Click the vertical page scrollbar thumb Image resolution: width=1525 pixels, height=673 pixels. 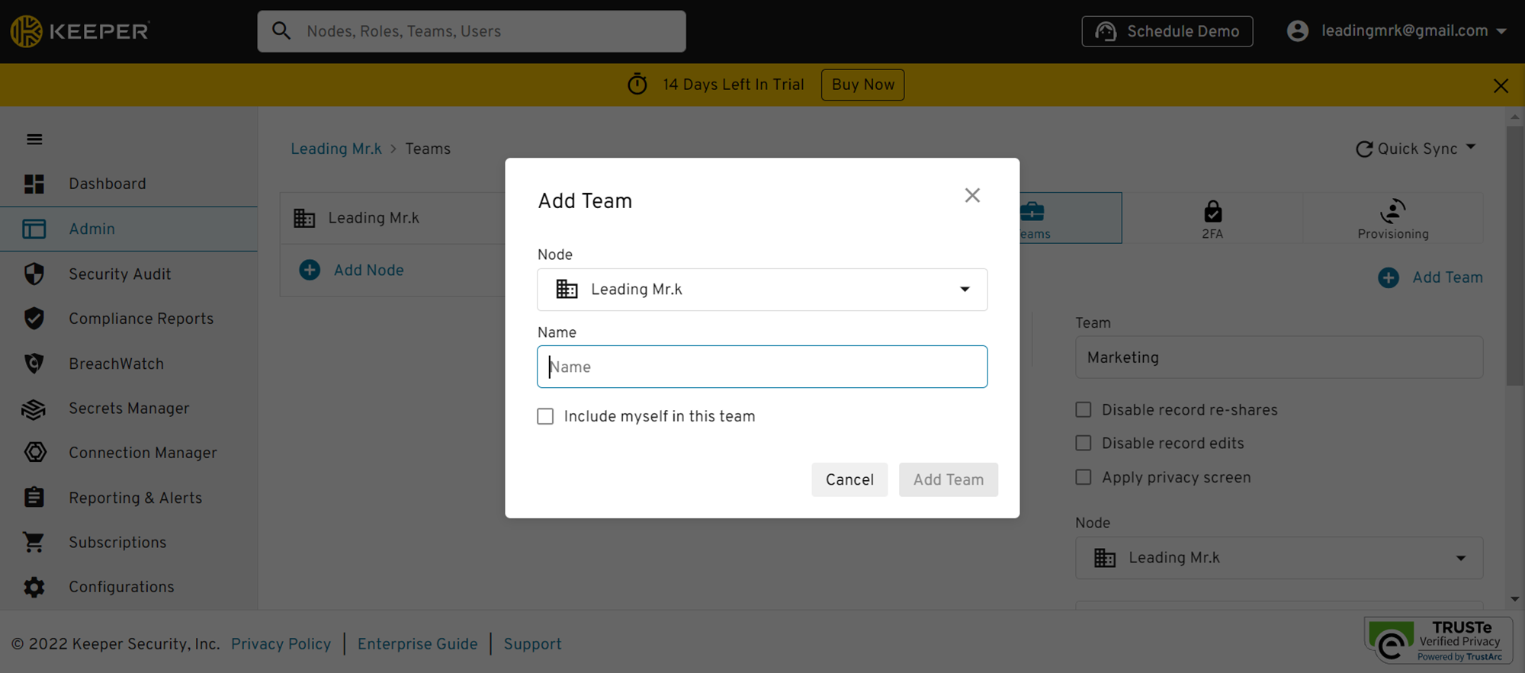pyautogui.click(x=1515, y=255)
